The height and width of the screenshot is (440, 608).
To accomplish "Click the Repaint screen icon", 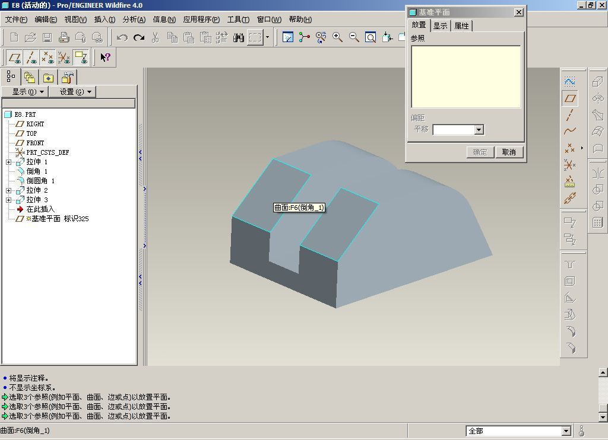I will 288,37.
